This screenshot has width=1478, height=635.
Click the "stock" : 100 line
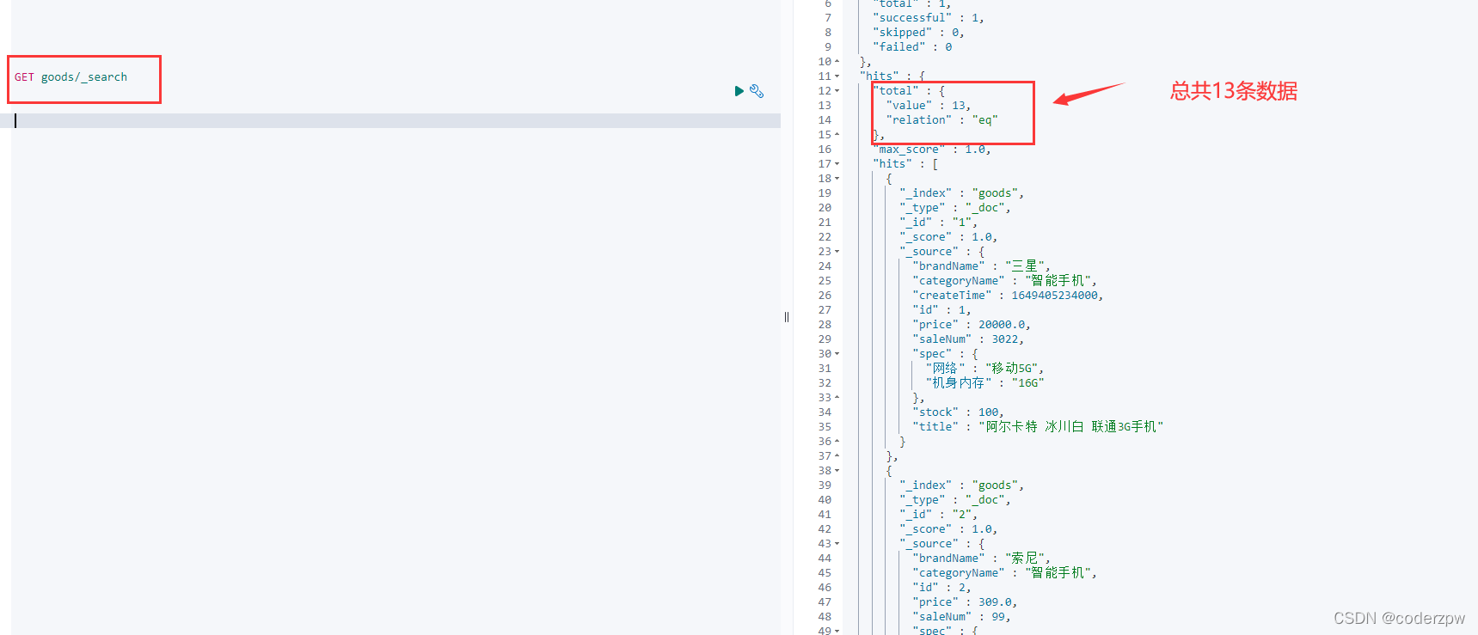[958, 412]
